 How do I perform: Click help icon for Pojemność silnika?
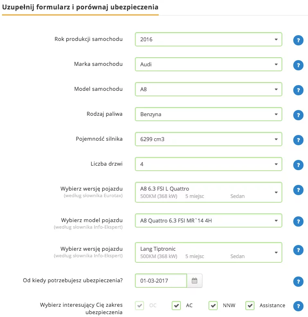pos(298,140)
